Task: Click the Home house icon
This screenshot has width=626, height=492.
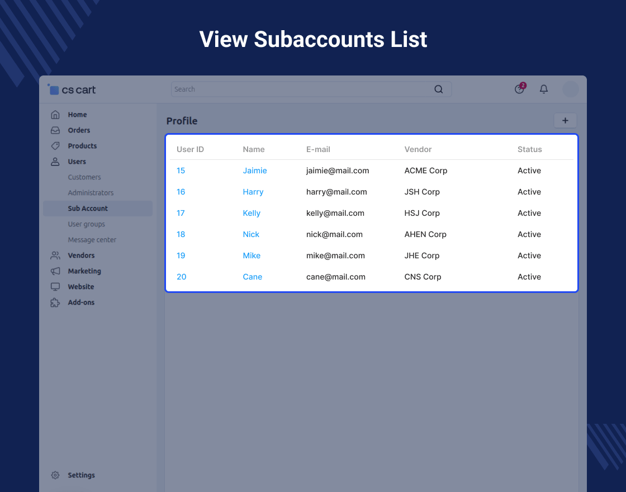Action: [x=55, y=115]
